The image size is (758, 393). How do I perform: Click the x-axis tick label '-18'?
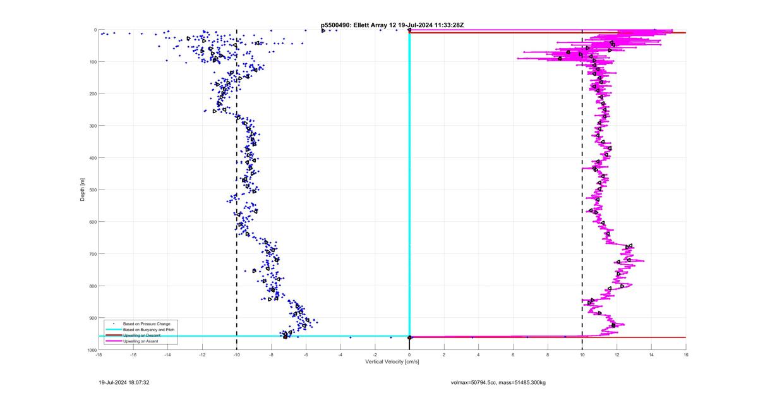[x=99, y=354]
